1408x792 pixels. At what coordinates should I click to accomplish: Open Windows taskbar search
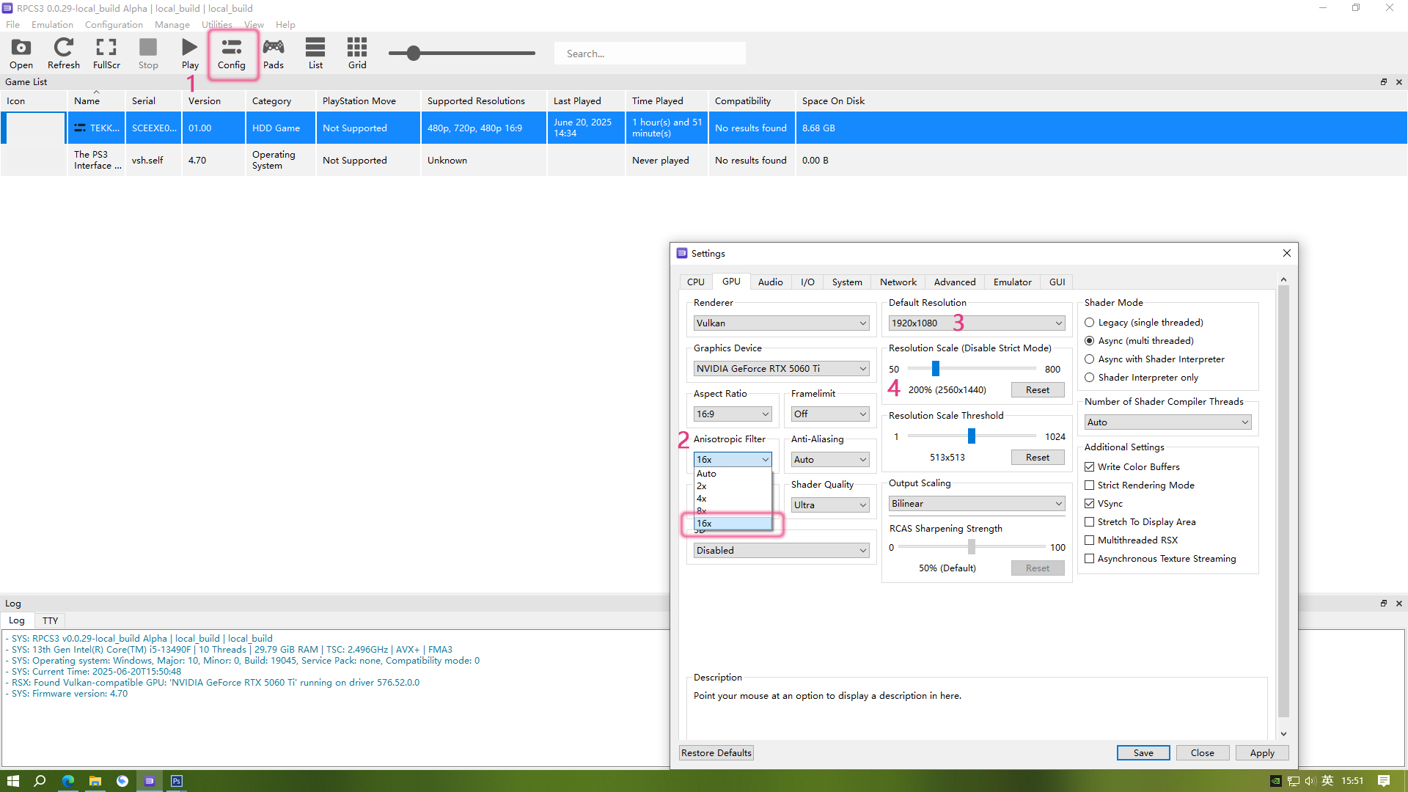tap(40, 781)
